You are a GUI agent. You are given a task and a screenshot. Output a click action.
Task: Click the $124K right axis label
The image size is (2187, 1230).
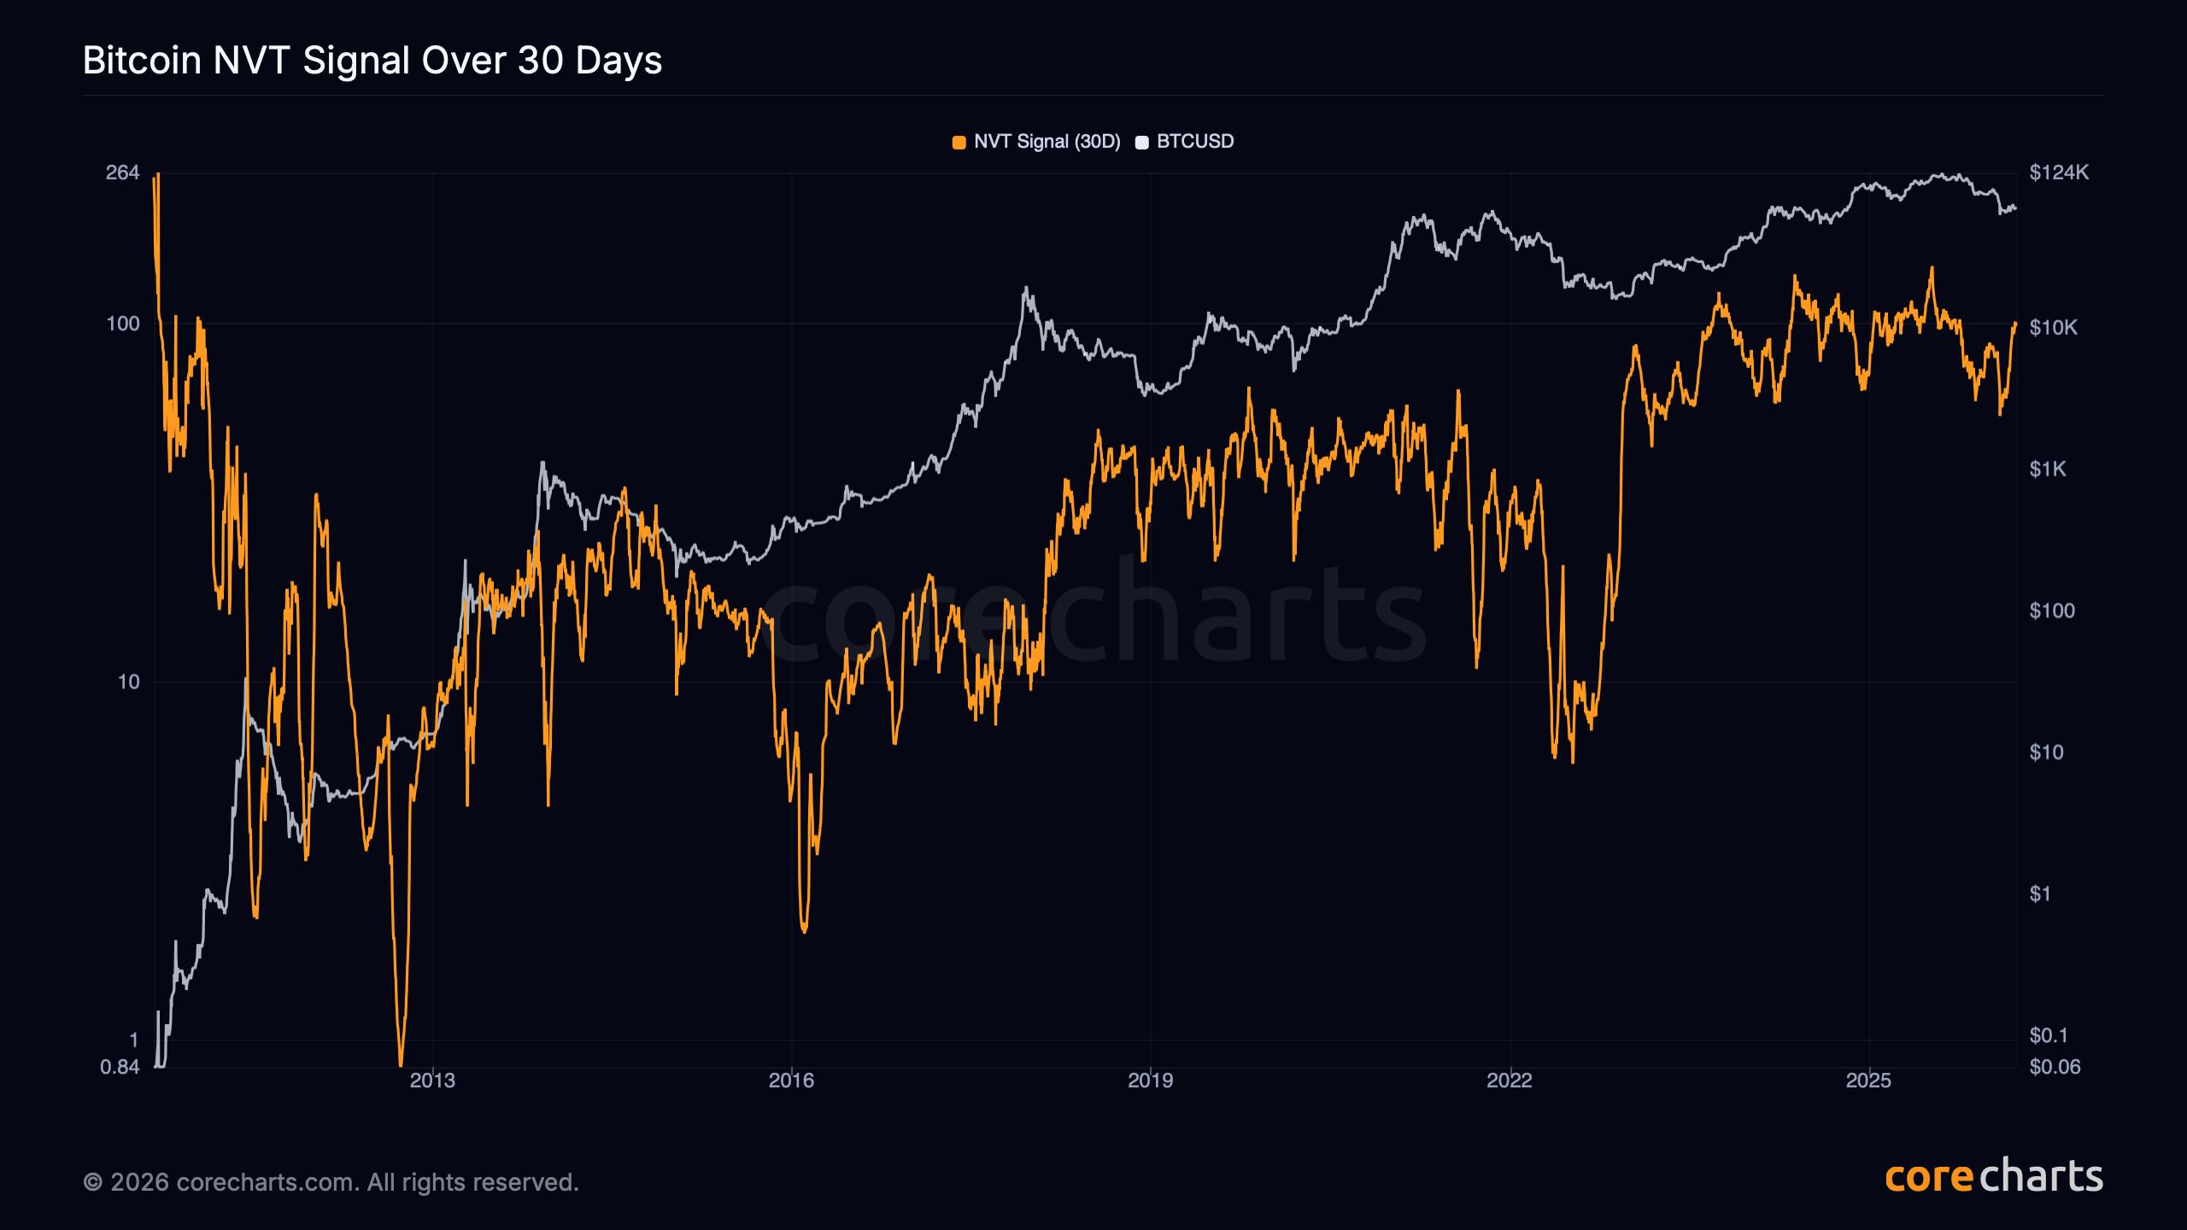tap(2059, 173)
